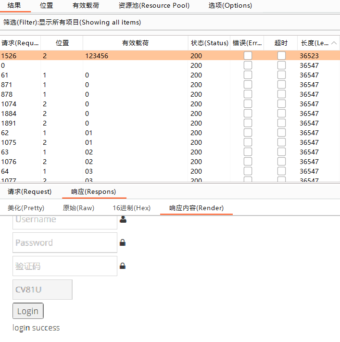Switch to the 有效载荷 payloads tab
Image resolution: width=340 pixels, height=342 pixels.
pyautogui.click(x=86, y=5)
